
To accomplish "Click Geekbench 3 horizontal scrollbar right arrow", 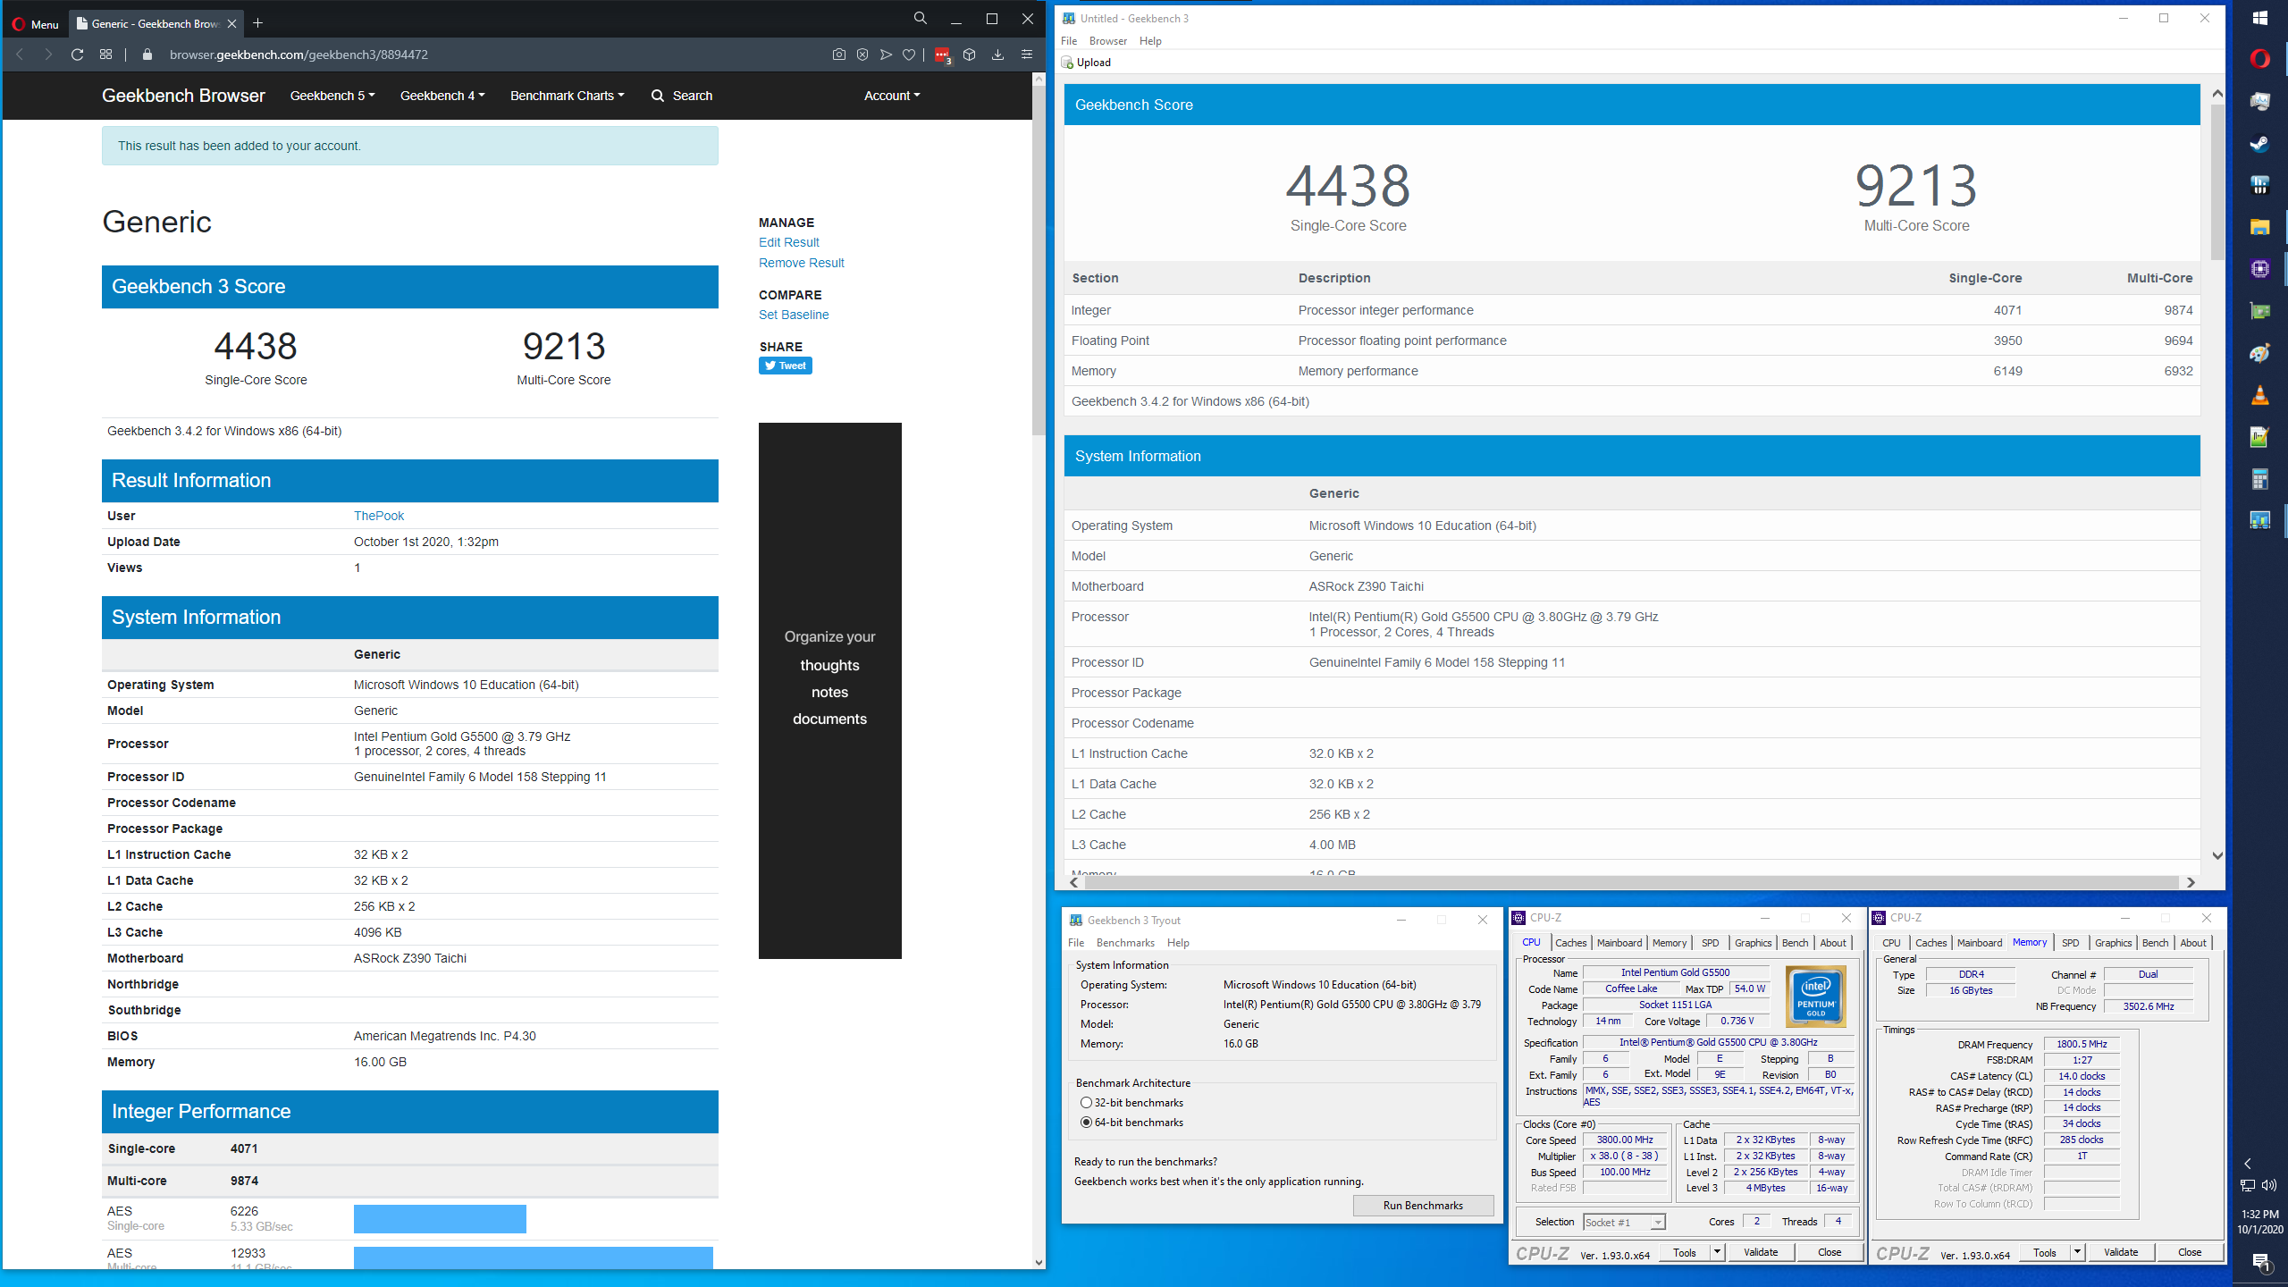I will pos(2191,882).
